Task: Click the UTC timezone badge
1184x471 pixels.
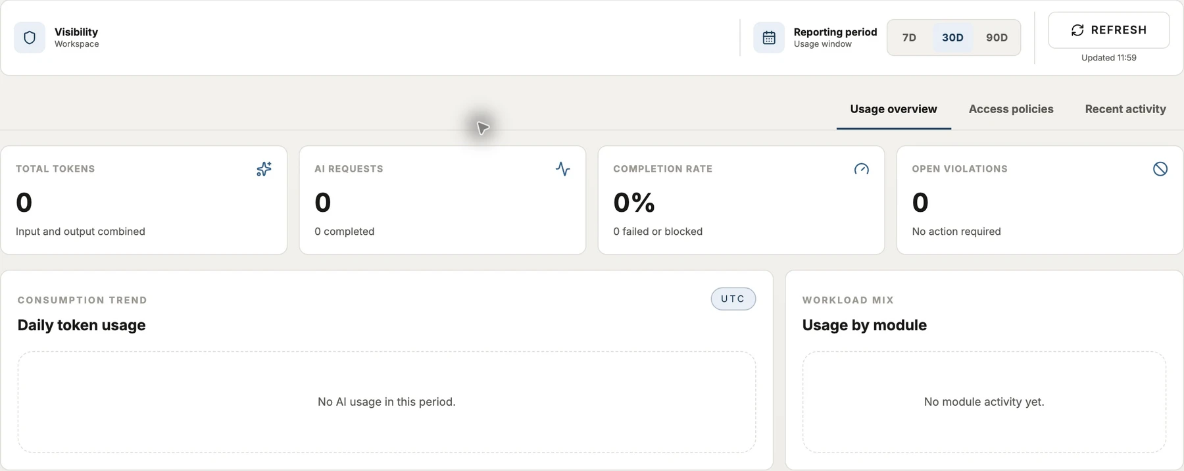Action: (x=733, y=299)
